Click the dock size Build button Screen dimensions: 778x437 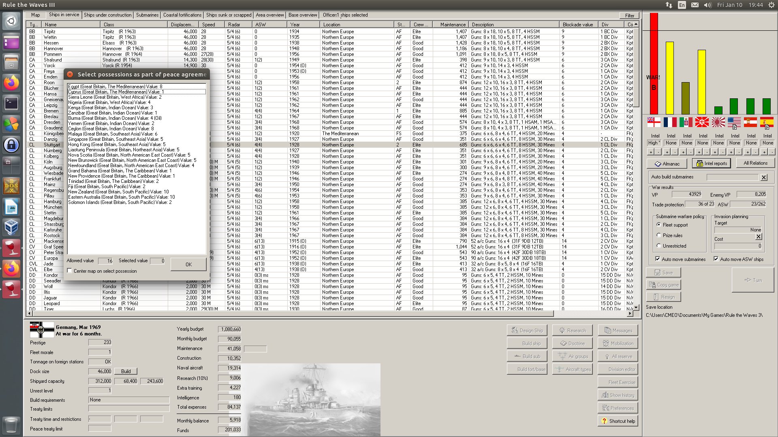(126, 371)
